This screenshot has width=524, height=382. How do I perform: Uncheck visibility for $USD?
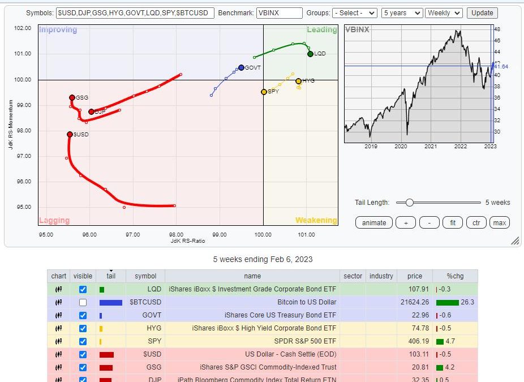(x=83, y=355)
